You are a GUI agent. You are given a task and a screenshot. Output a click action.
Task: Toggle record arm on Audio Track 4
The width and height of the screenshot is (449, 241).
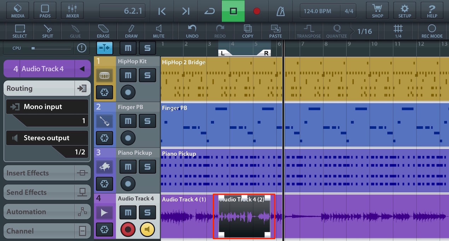click(128, 230)
